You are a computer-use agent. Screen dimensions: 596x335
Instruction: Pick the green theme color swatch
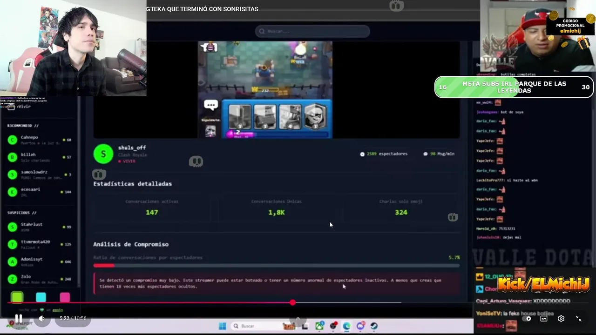point(17,297)
